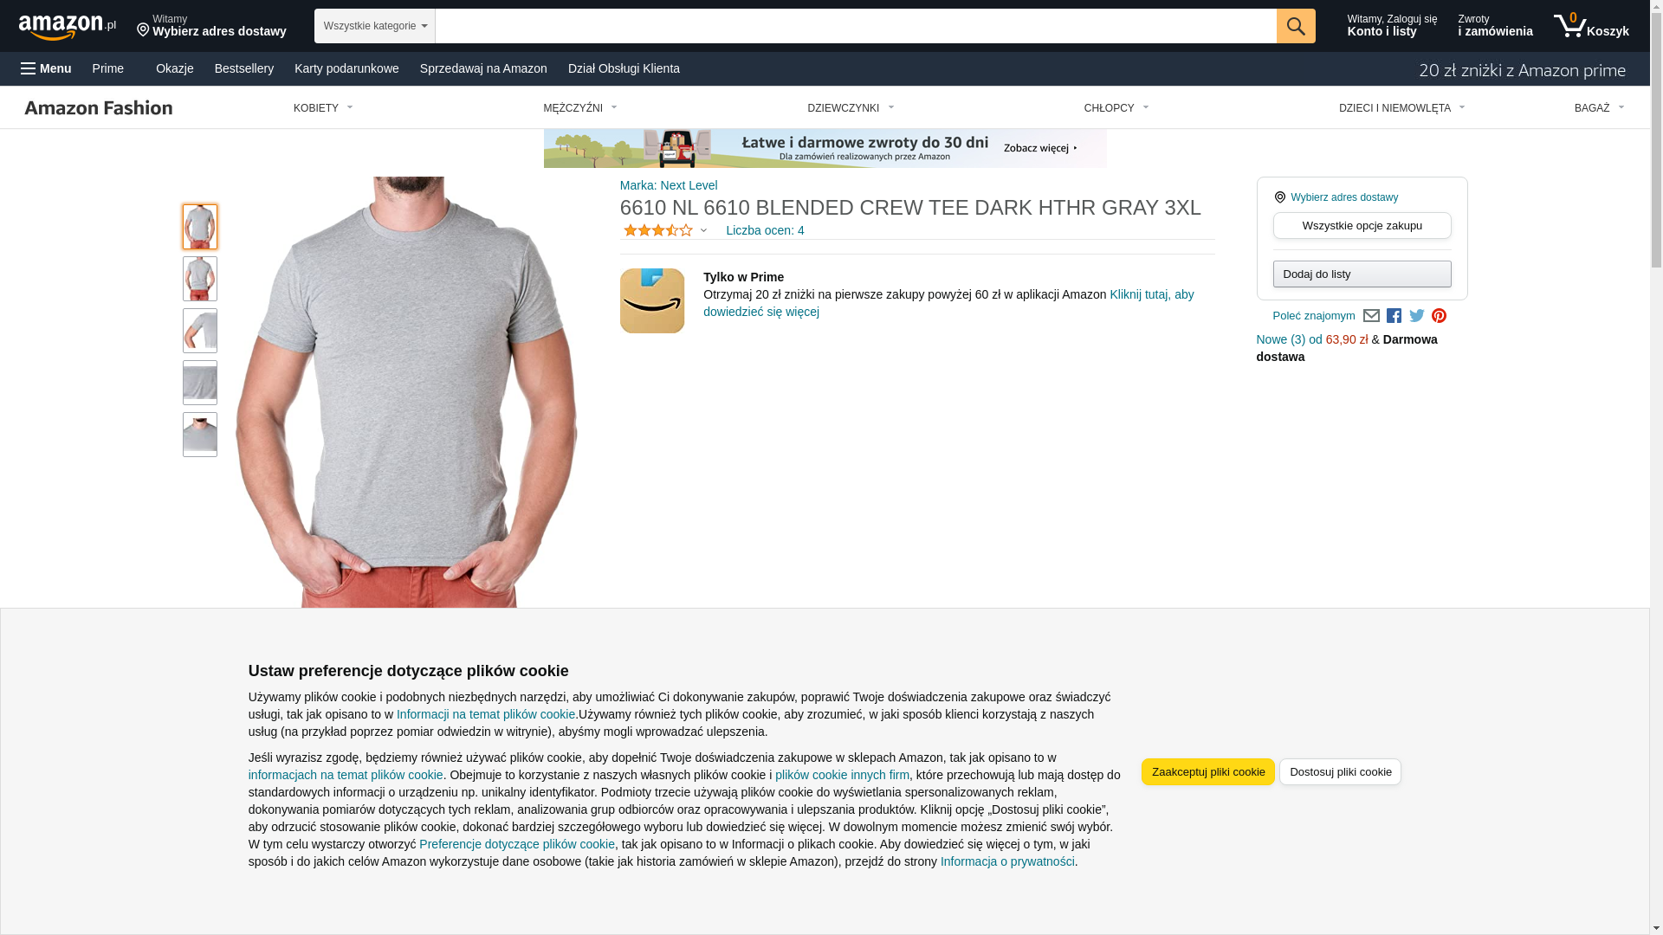Focus the Amazon search input field
This screenshot has width=1663, height=935.
pos(855,26)
